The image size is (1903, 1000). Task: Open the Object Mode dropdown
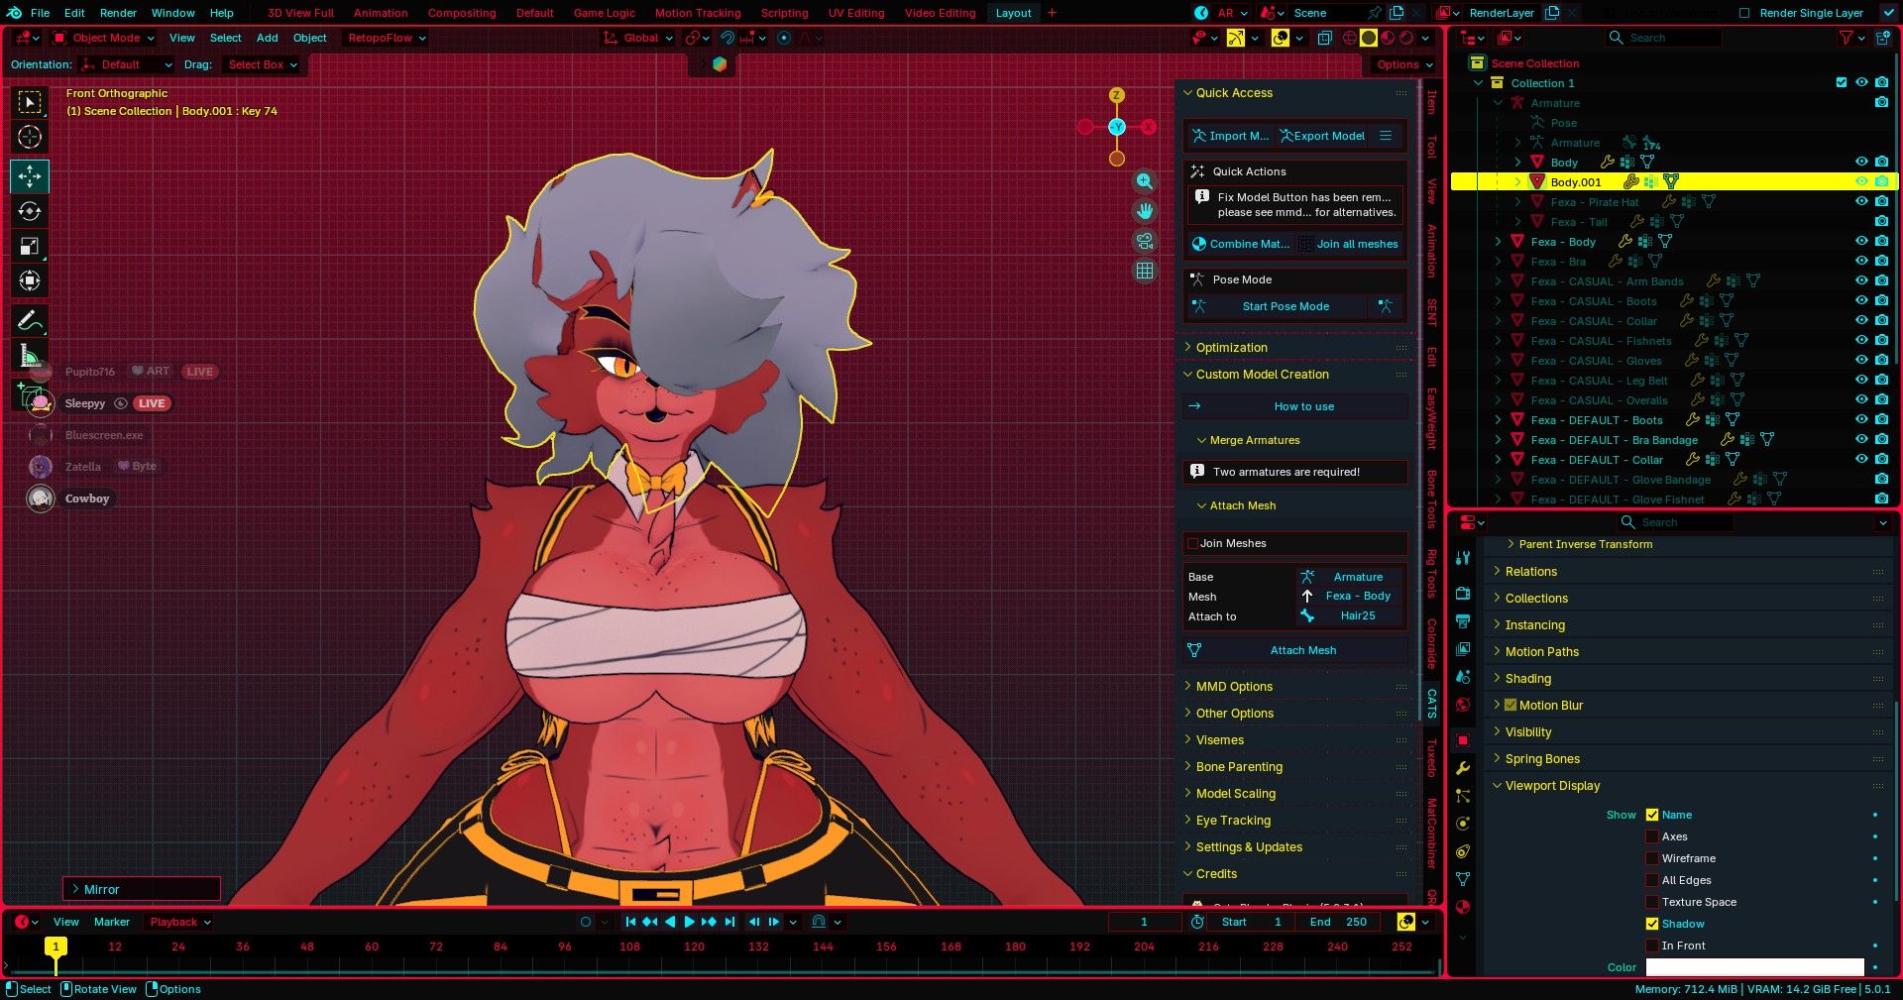pos(104,38)
